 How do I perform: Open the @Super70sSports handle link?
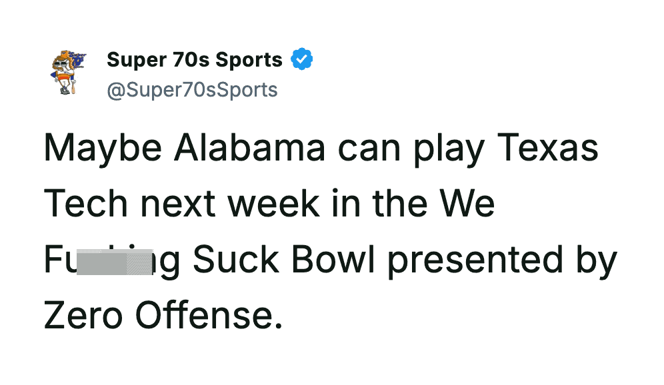pos(192,89)
